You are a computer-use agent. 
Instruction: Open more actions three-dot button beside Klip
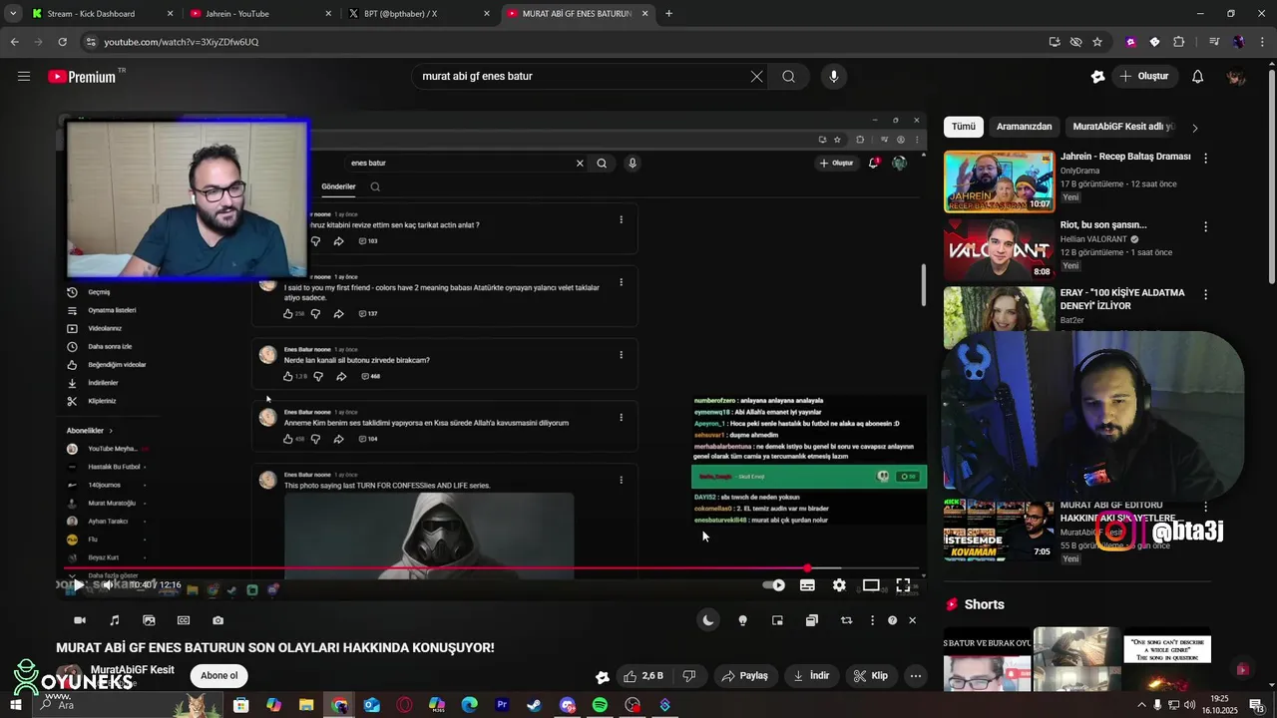[915, 675]
